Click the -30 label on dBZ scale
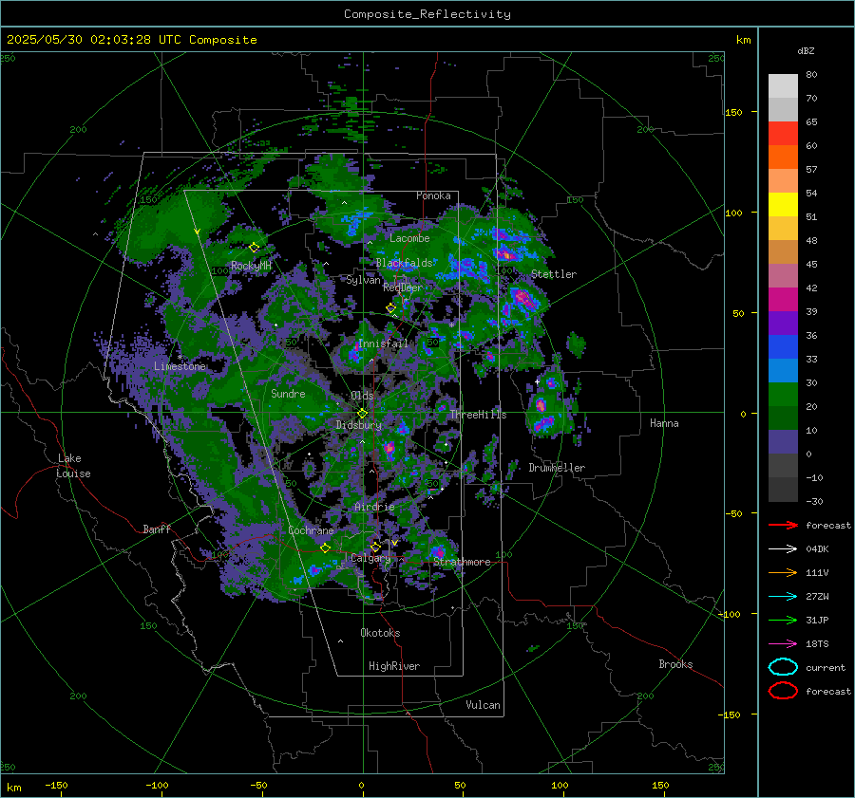Viewport: 855px width, 798px height. click(x=814, y=501)
